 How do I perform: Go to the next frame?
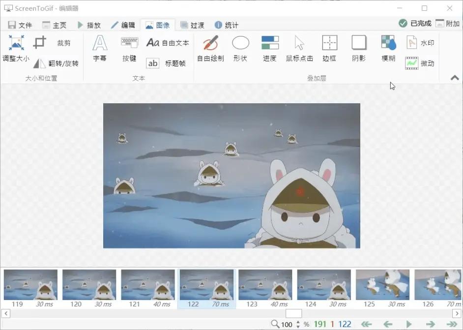[x=431, y=325]
